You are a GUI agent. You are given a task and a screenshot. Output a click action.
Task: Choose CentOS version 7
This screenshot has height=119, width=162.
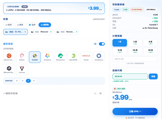point(28,81)
